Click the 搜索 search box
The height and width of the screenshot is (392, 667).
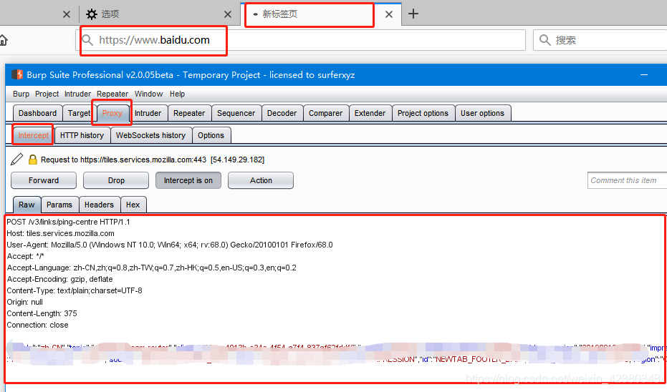click(x=600, y=40)
